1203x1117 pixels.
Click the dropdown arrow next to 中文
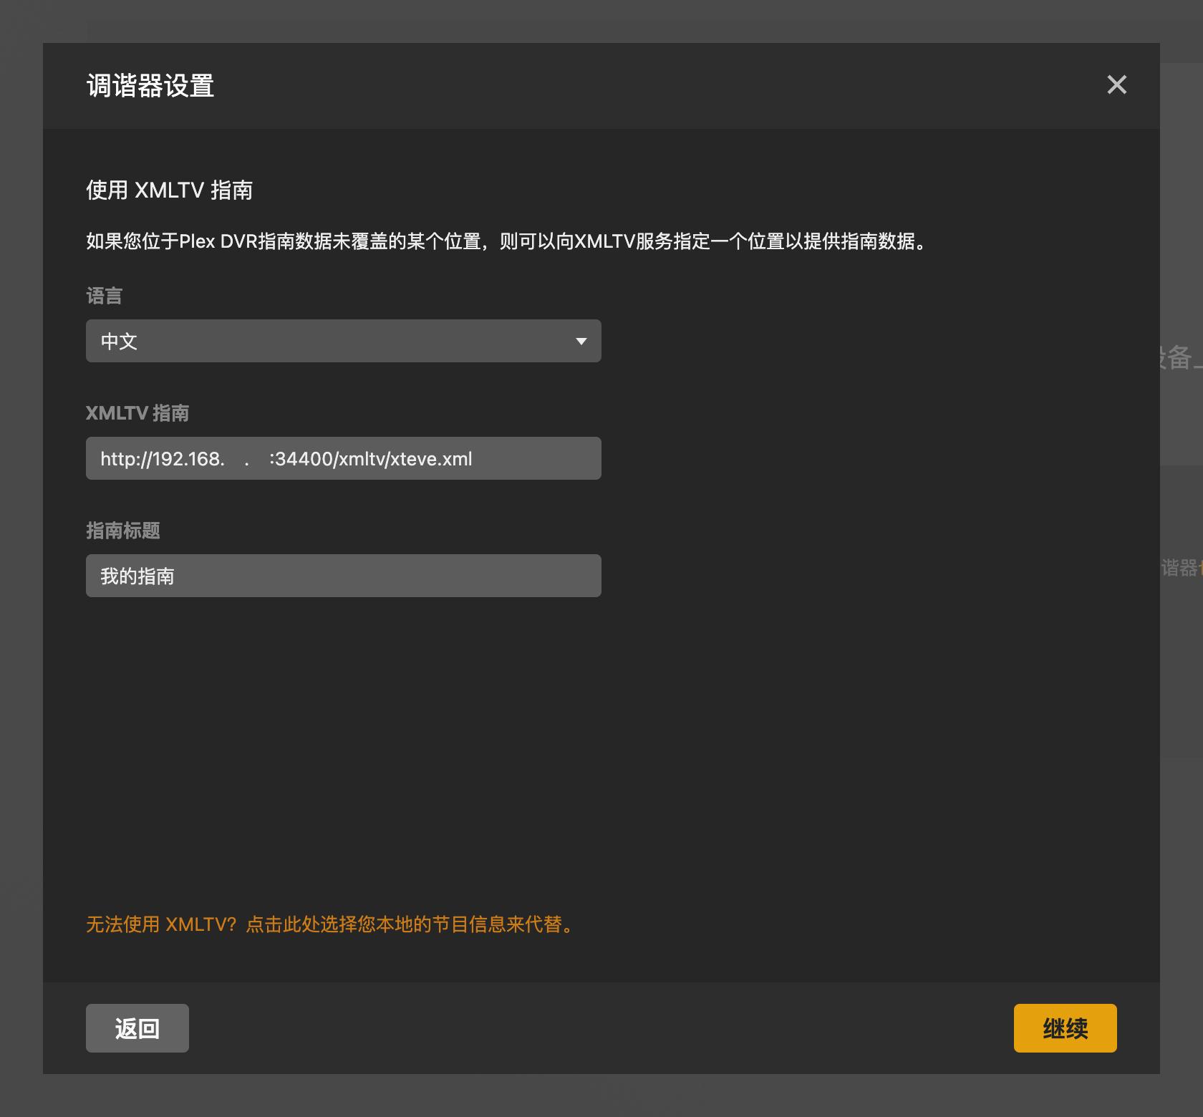click(x=581, y=342)
